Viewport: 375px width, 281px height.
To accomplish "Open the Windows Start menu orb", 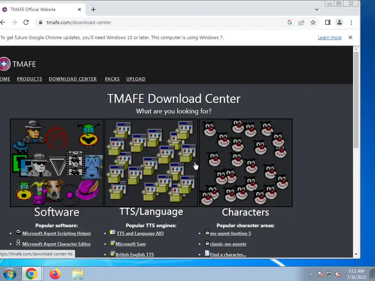I will [x=10, y=274].
